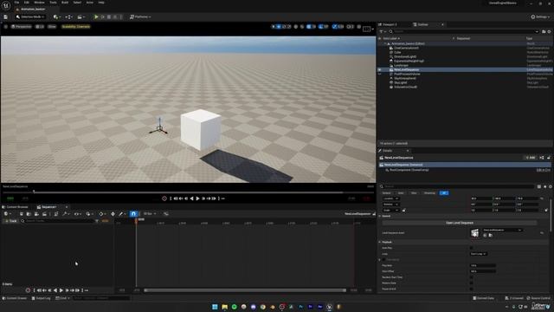Click the world/local coordinate space icon
Screen dimensions: 554x312
pos(296,27)
